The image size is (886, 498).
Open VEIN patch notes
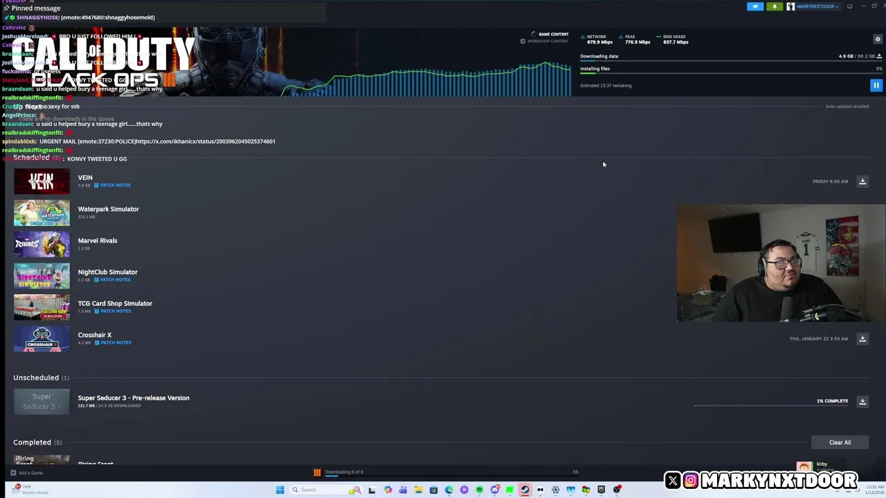[x=112, y=185]
